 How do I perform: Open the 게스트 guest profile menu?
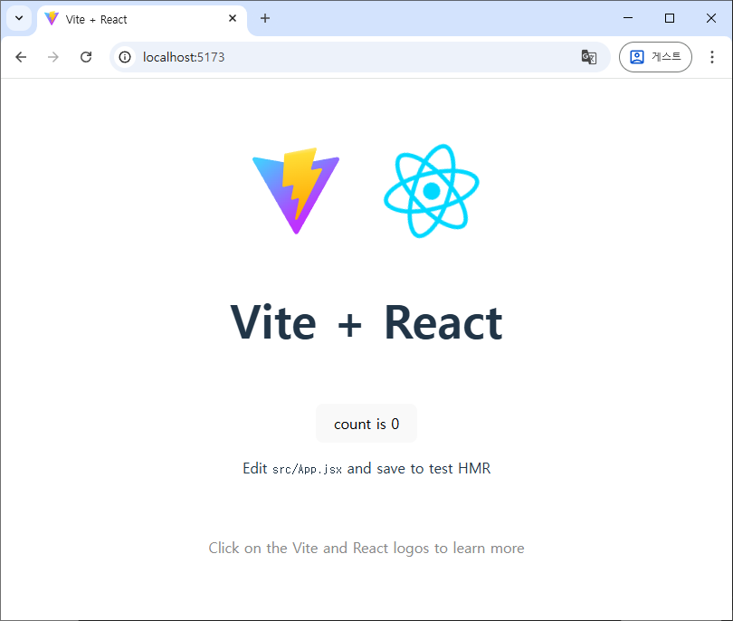coord(655,57)
